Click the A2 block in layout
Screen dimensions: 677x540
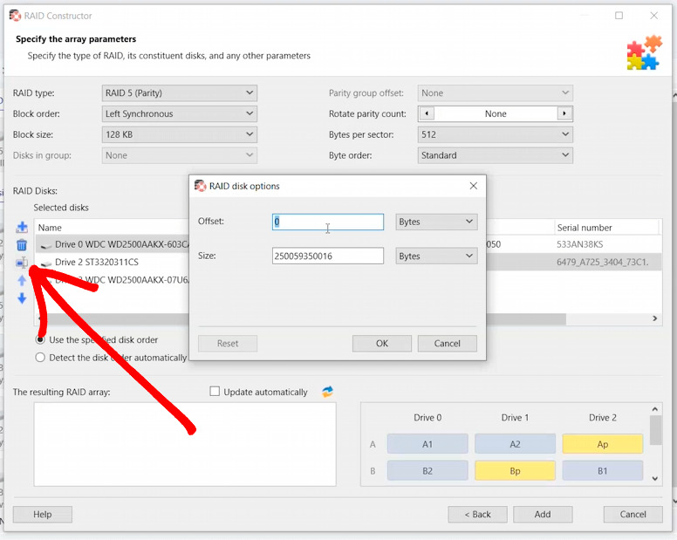tap(515, 444)
